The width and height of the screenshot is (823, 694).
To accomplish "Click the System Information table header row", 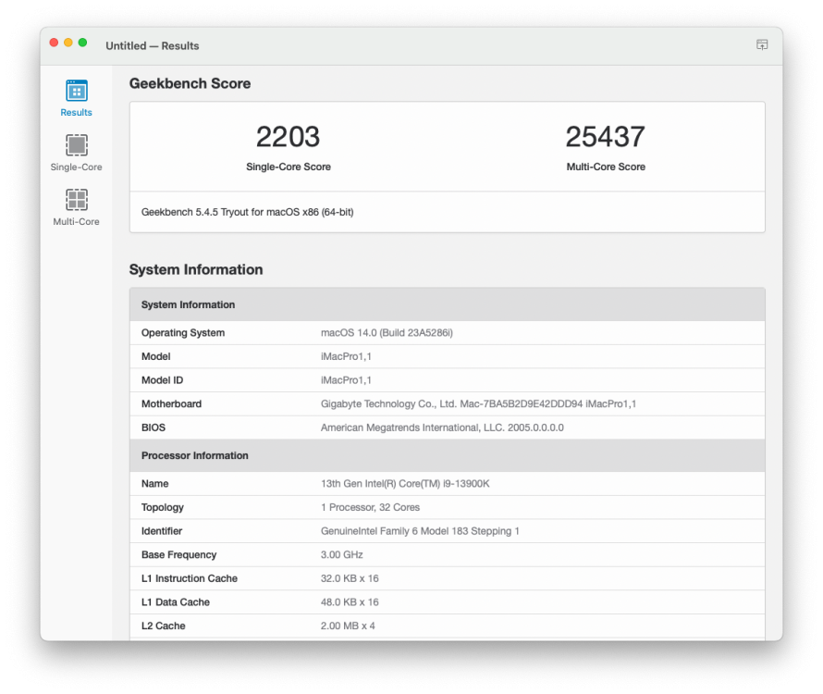I will click(x=448, y=304).
